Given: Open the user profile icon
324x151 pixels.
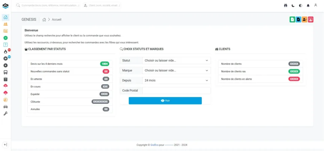Looking at the screenshot, I should [315, 5].
